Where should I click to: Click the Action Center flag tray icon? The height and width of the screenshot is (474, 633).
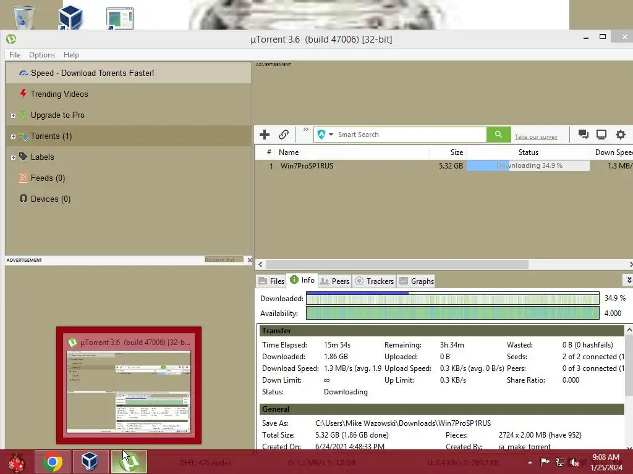[545, 462]
